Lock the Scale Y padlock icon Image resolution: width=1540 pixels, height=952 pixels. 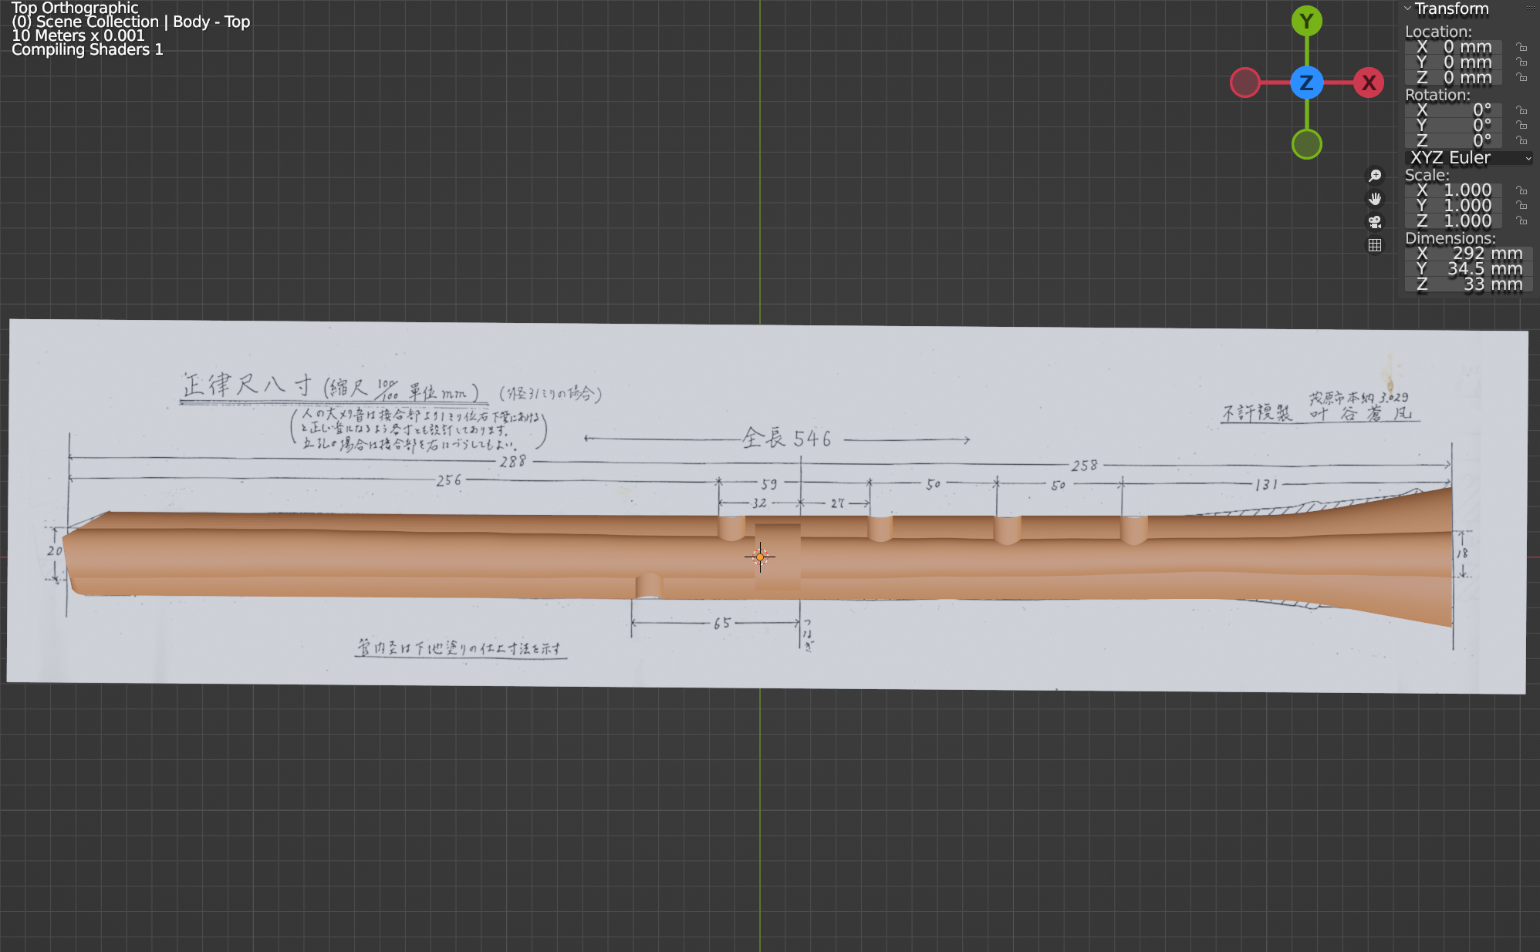click(1521, 205)
